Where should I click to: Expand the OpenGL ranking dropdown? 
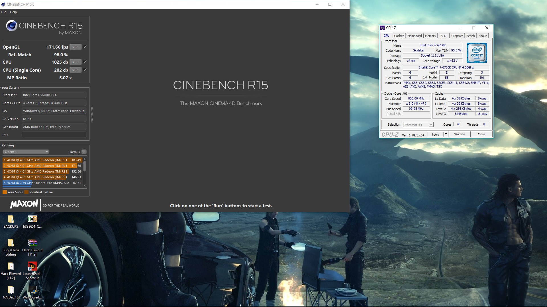pyautogui.click(x=26, y=152)
